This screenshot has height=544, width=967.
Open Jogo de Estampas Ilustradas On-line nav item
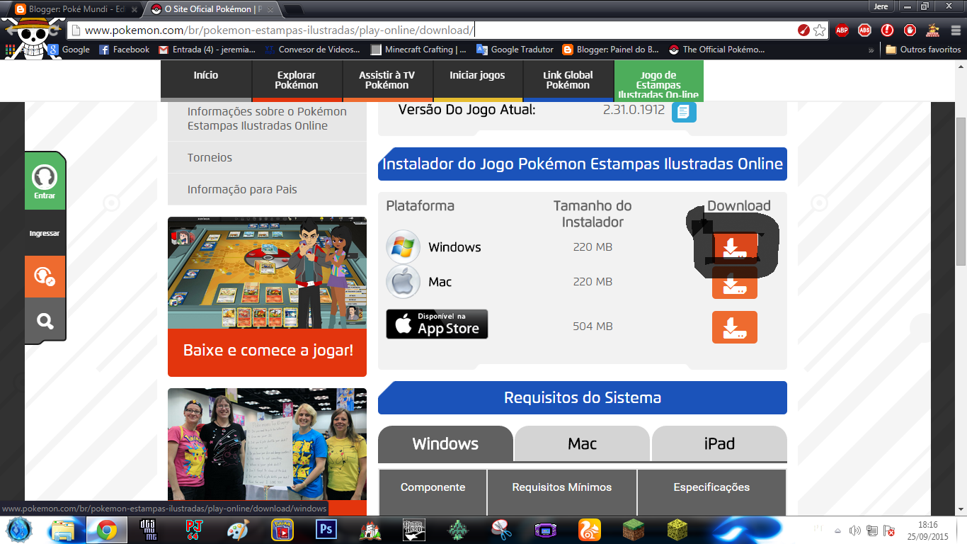658,79
